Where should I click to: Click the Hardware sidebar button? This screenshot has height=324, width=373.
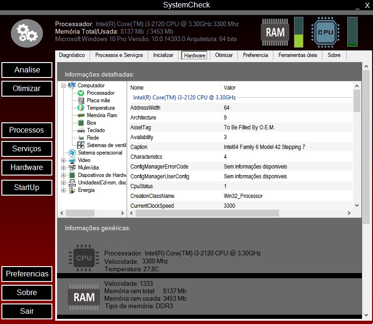click(x=27, y=168)
